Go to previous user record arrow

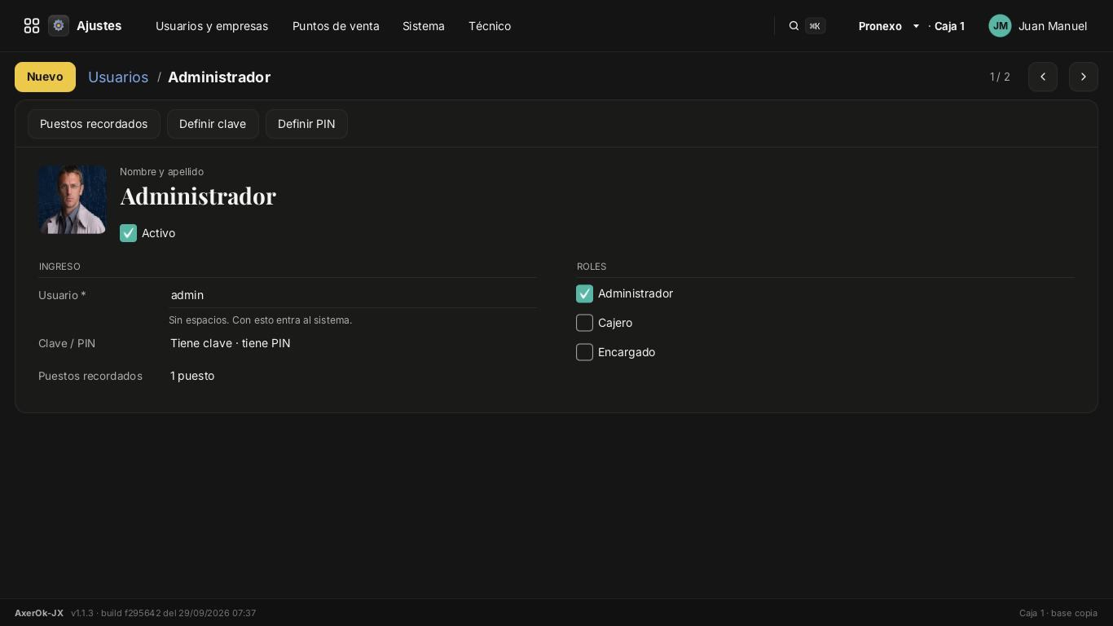[x=1043, y=77]
